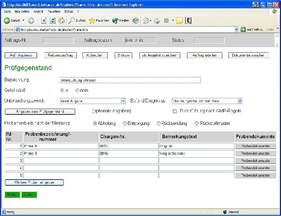Open Probendokumente for Probe B row
Viewport: 281px width, 216px height.
click(255, 153)
